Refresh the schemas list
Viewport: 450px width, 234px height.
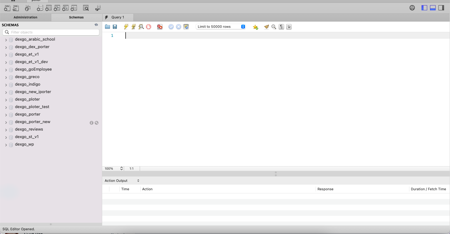pyautogui.click(x=96, y=25)
